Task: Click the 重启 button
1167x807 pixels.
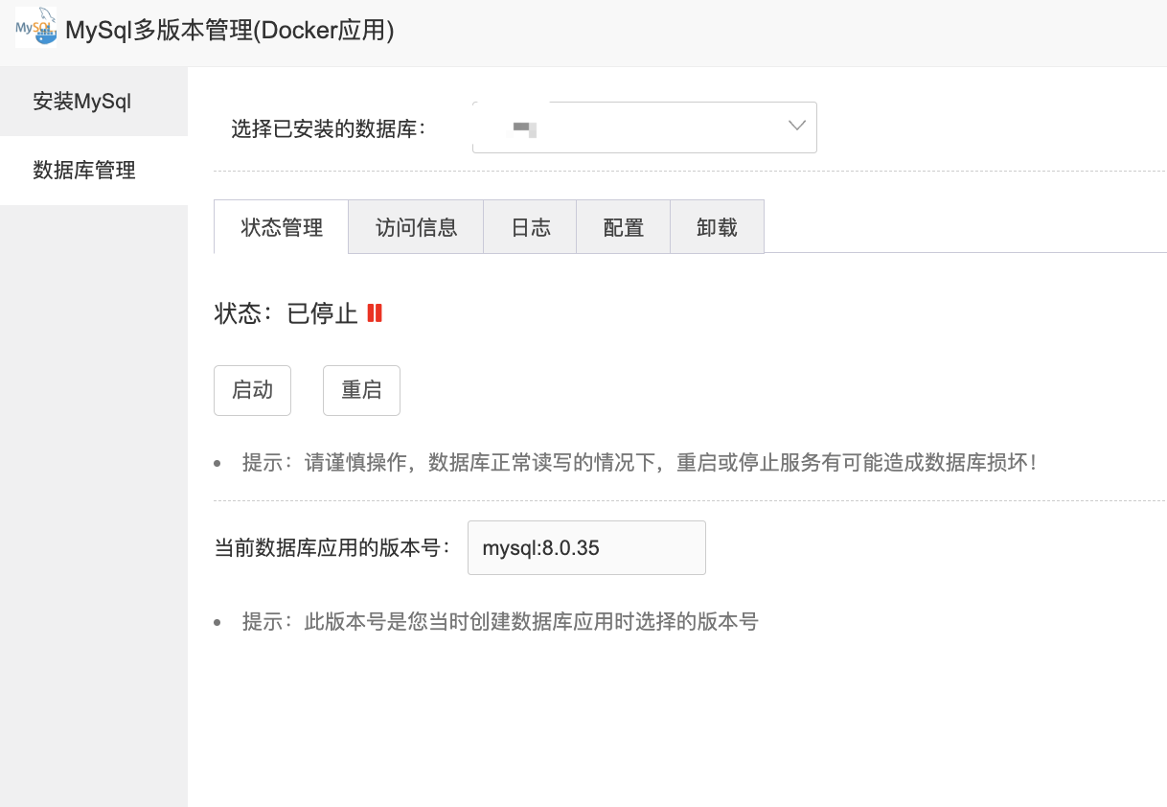Action: pyautogui.click(x=361, y=390)
